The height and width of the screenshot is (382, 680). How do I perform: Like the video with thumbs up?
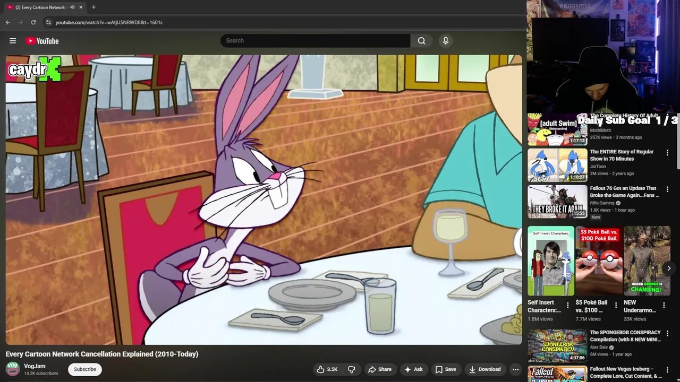(327, 369)
